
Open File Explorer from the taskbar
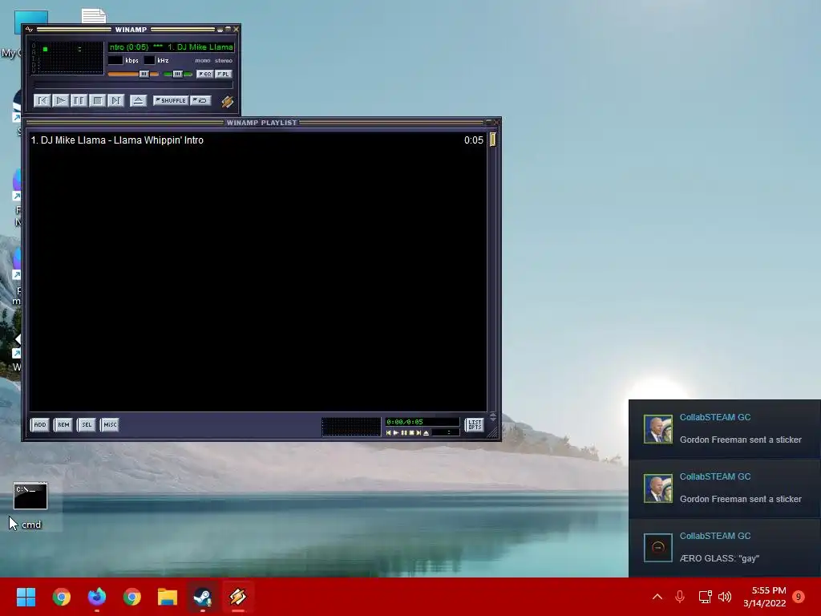point(167,597)
